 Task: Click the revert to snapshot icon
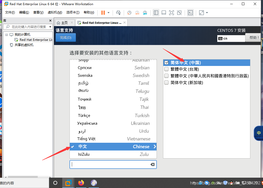137,13
